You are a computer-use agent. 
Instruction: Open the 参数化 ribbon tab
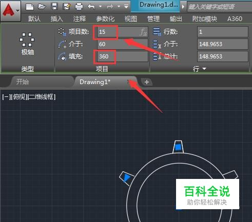(105, 18)
